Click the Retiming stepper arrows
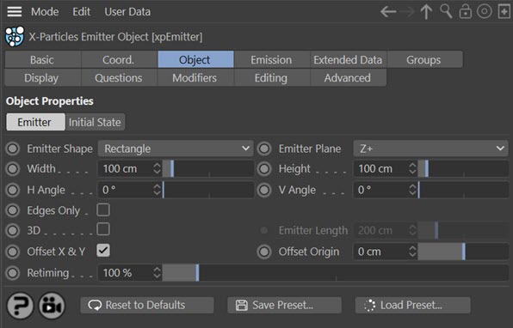513x328 pixels. [x=157, y=273]
